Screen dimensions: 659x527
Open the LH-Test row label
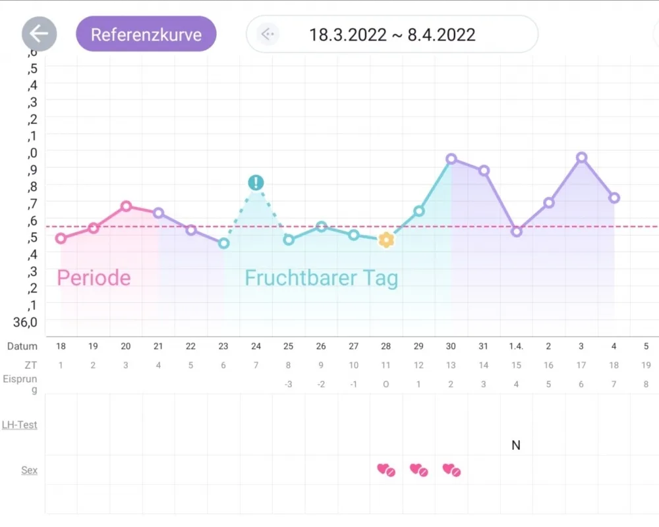click(x=19, y=425)
